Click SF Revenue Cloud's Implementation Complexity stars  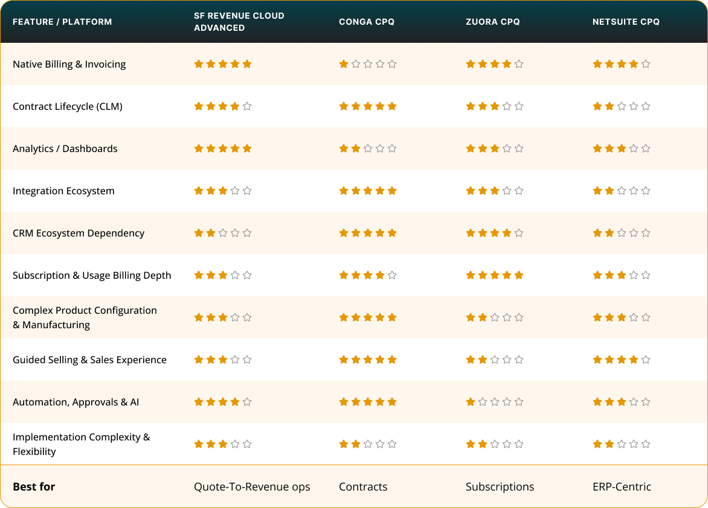coord(222,445)
